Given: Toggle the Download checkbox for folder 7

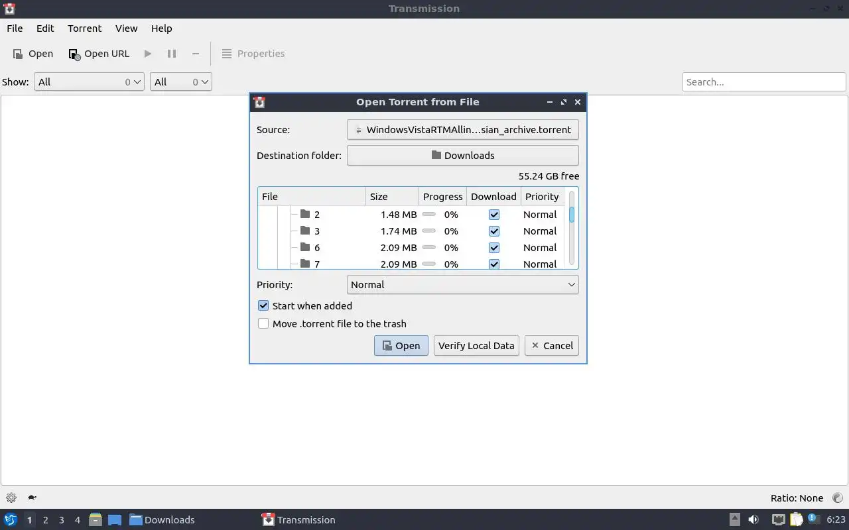Looking at the screenshot, I should pyautogui.click(x=493, y=264).
